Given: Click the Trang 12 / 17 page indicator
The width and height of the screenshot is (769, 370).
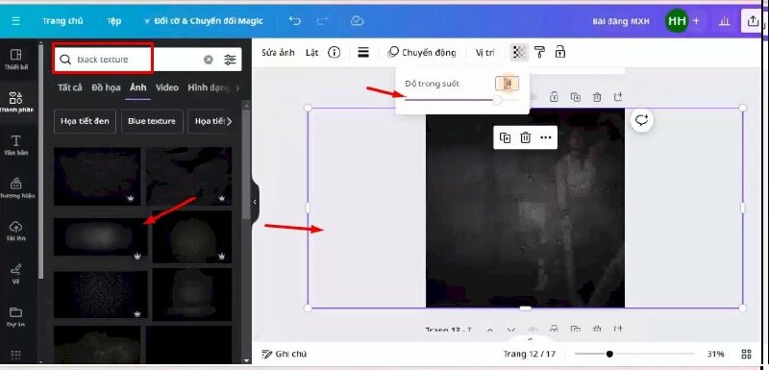Looking at the screenshot, I should (x=530, y=355).
